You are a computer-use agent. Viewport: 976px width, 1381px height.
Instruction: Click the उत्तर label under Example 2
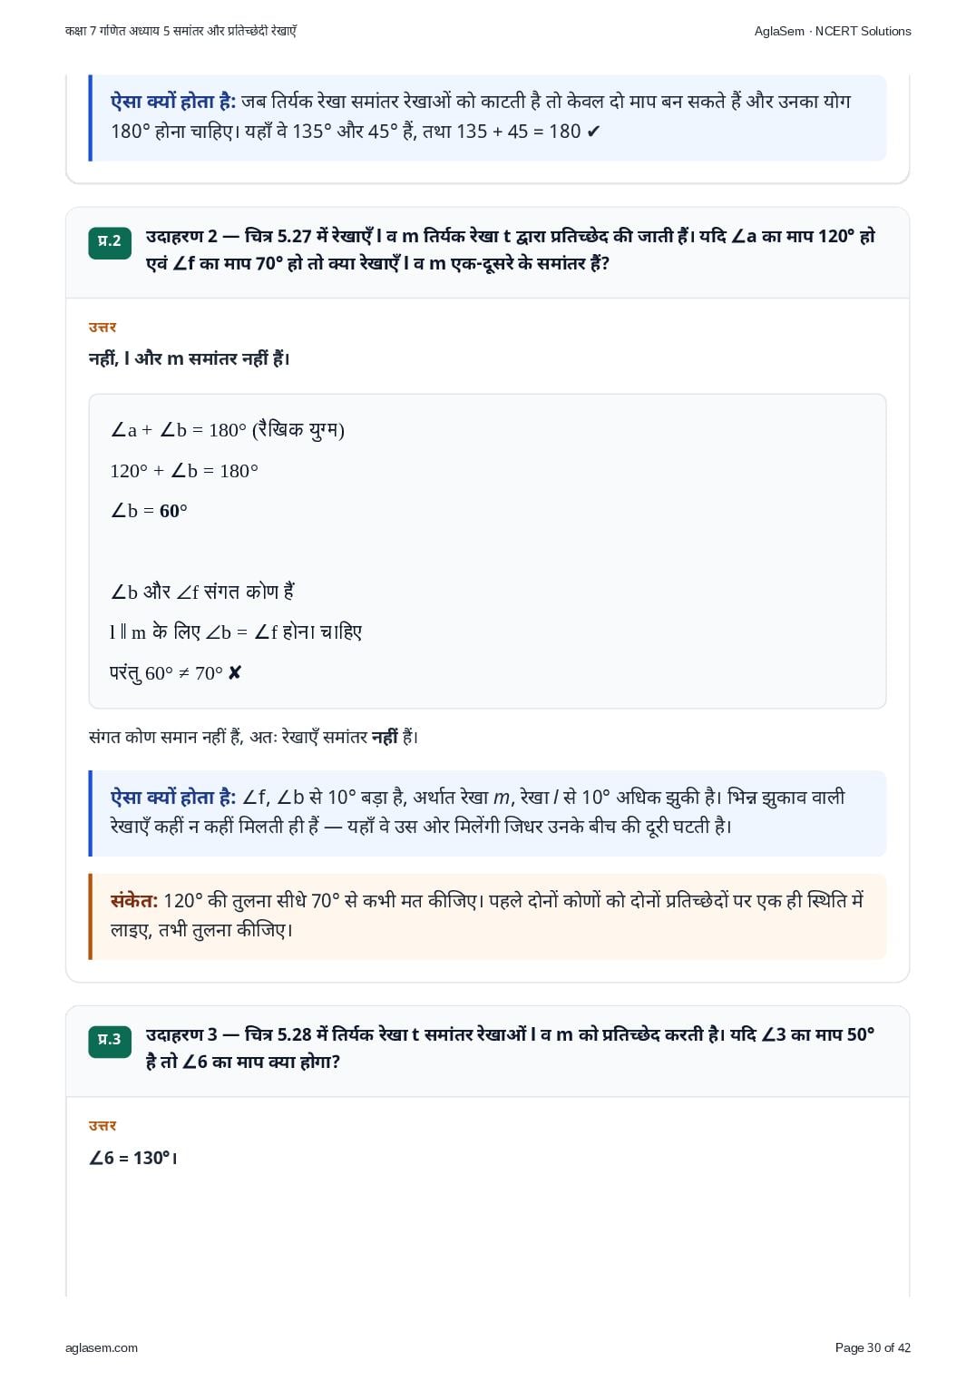(x=102, y=328)
